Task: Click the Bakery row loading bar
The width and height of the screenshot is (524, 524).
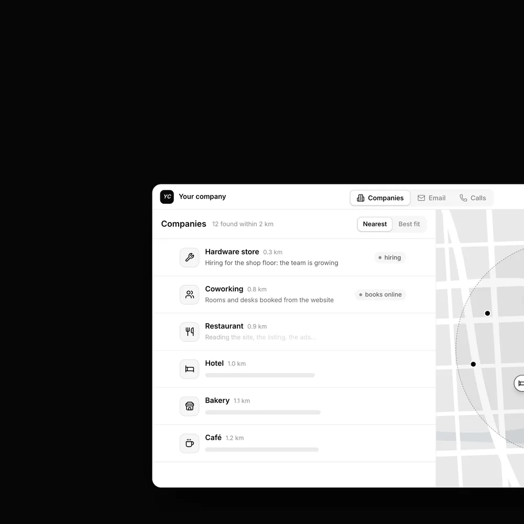Action: (x=263, y=412)
